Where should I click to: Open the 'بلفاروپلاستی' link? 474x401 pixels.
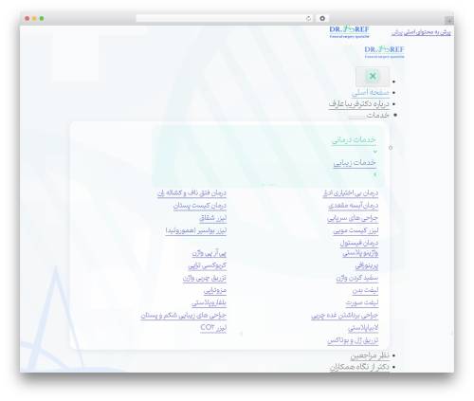coord(209,302)
